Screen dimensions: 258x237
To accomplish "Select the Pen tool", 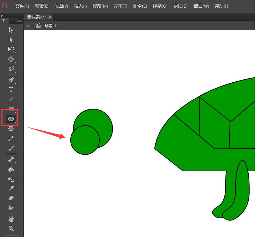I will click(x=11, y=80).
